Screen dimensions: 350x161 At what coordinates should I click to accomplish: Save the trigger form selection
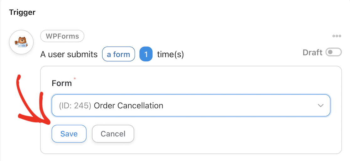[69, 134]
